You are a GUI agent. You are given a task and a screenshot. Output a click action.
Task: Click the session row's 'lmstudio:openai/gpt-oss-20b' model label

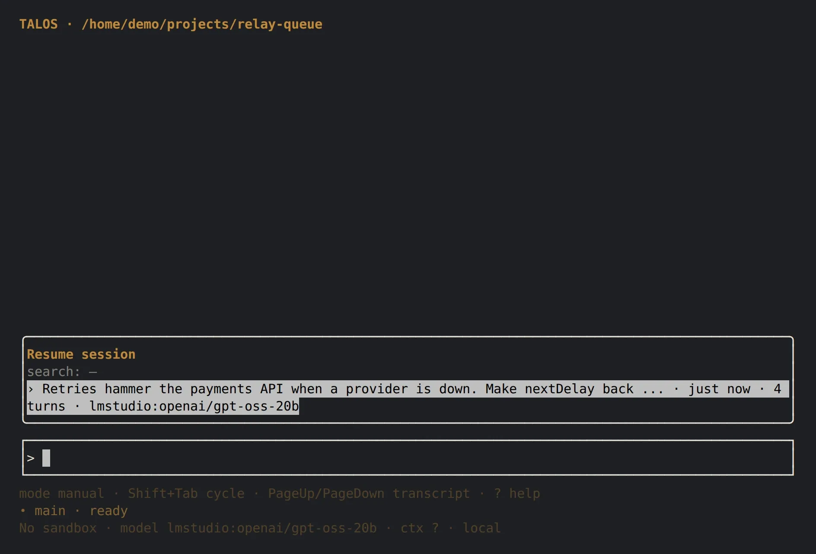(x=194, y=406)
